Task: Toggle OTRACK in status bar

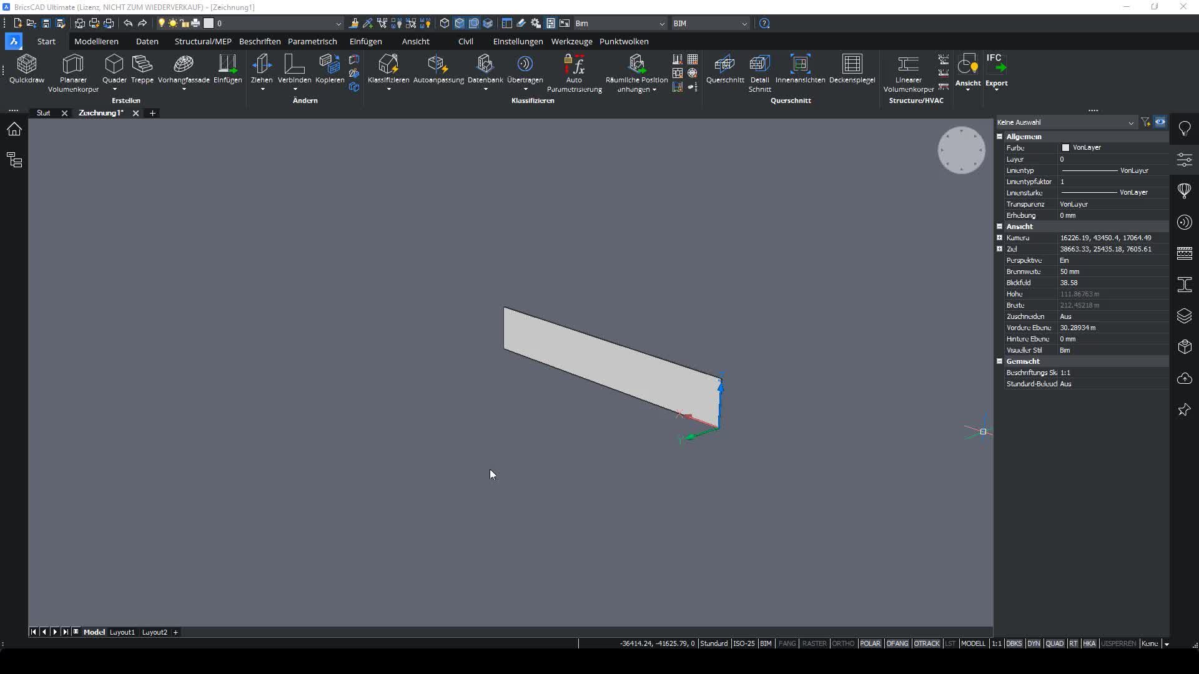Action: click(x=927, y=643)
